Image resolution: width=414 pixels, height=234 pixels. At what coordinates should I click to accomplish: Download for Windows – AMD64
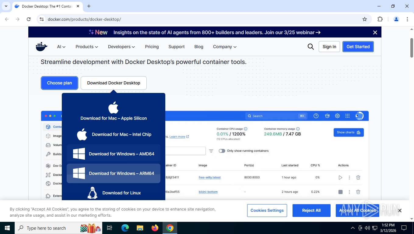[x=114, y=154]
